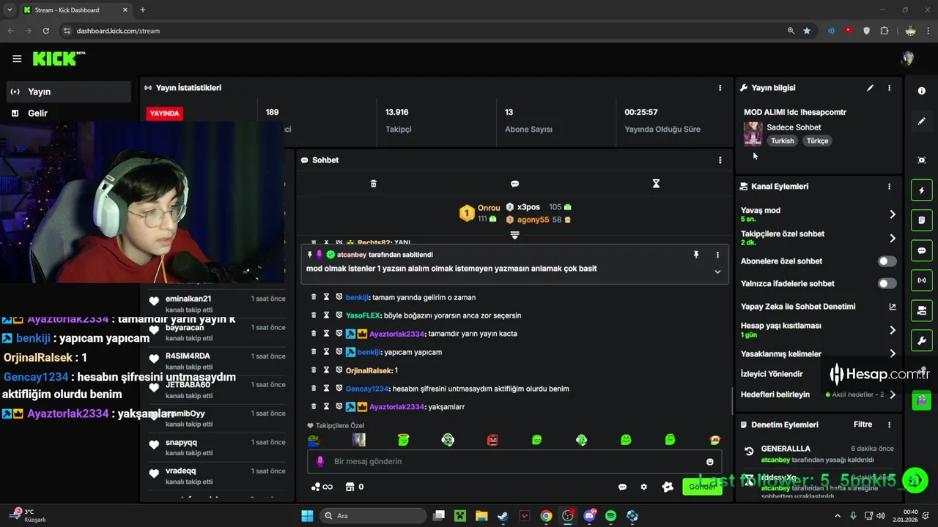Unpin the message using the pin icon
The image size is (938, 527).
696,255
